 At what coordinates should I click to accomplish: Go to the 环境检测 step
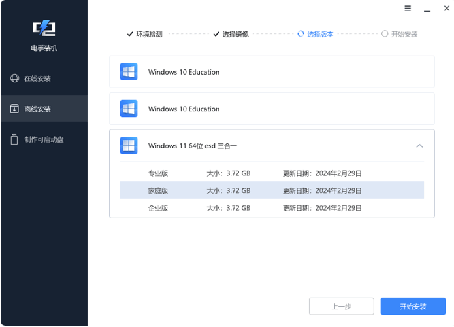tap(149, 34)
